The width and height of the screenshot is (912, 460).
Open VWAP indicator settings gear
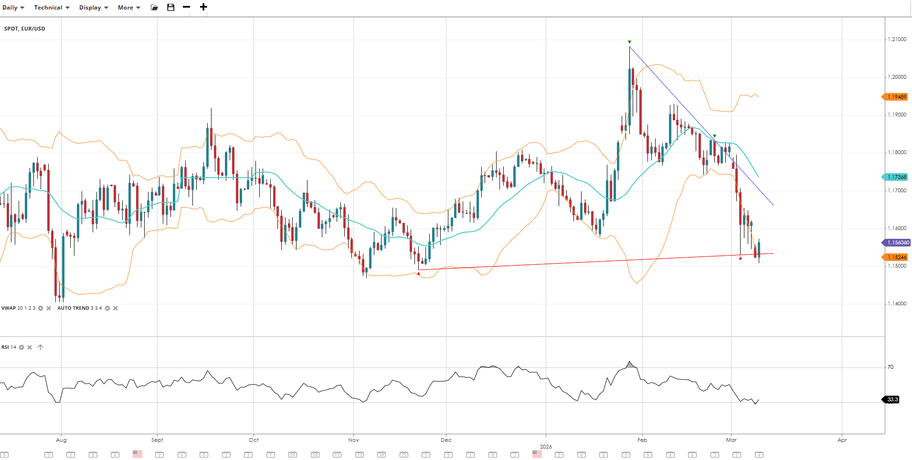(x=41, y=308)
